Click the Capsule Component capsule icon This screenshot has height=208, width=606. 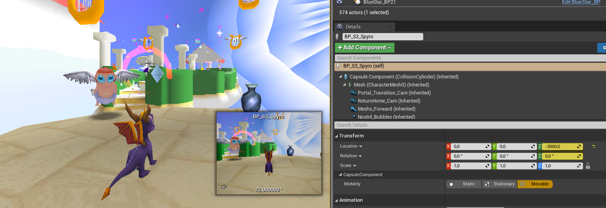346,77
